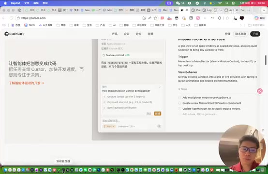This screenshot has height=174, width=268.
Task: Open Finder from the Dock
Action: click(5, 170)
